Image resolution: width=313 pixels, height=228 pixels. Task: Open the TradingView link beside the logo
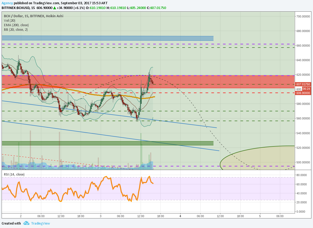40,223
